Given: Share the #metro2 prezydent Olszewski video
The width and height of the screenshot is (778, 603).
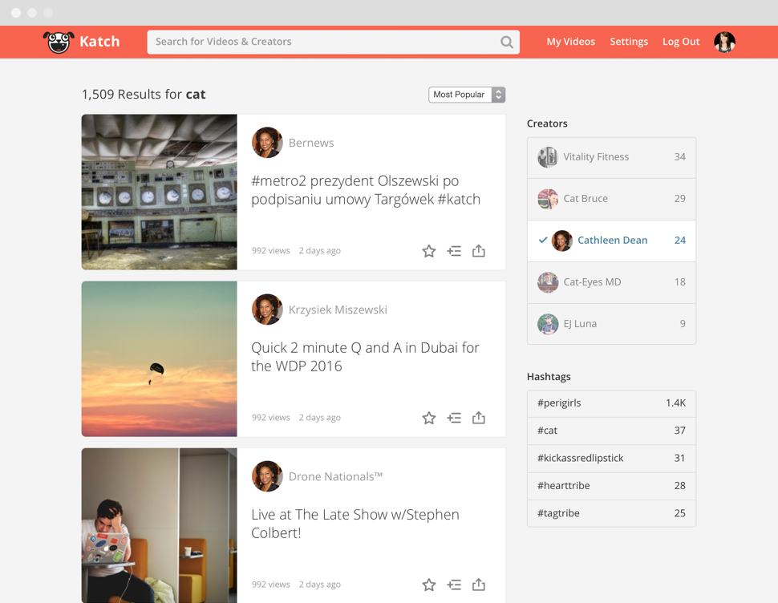Looking at the screenshot, I should (x=479, y=251).
